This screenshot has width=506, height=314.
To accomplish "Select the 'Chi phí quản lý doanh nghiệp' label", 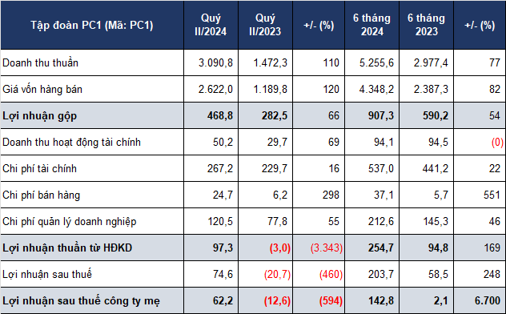I will coord(70,221).
